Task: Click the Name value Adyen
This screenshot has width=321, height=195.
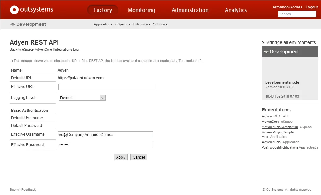Action: 63,70
